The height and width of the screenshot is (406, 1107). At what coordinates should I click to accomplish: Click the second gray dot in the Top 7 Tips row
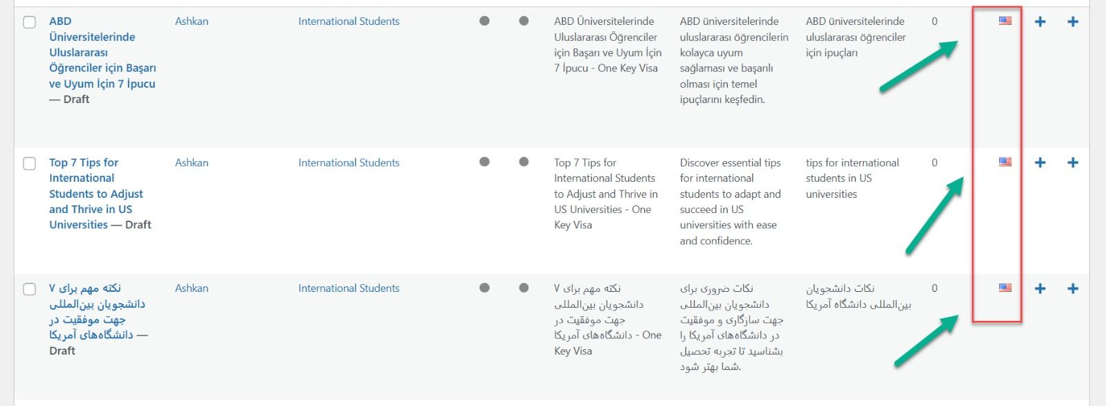point(524,162)
